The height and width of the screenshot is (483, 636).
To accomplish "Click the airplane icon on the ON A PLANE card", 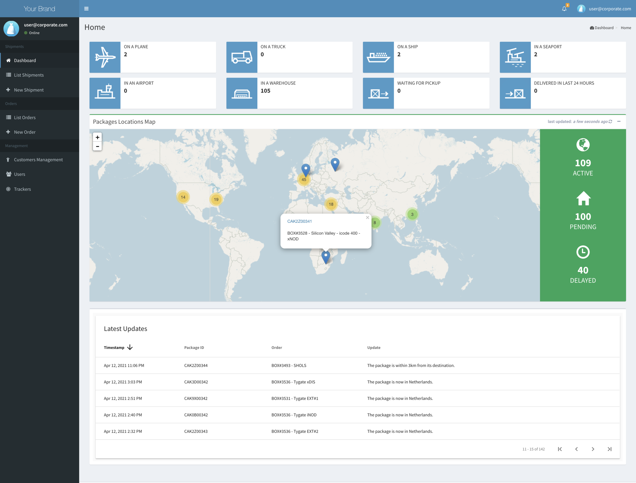I will coord(105,57).
